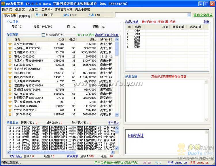The height and width of the screenshot is (166, 216).
Task: Click the crown icon beside DK (44984130)
Action: pyautogui.click(x=10, y=73)
